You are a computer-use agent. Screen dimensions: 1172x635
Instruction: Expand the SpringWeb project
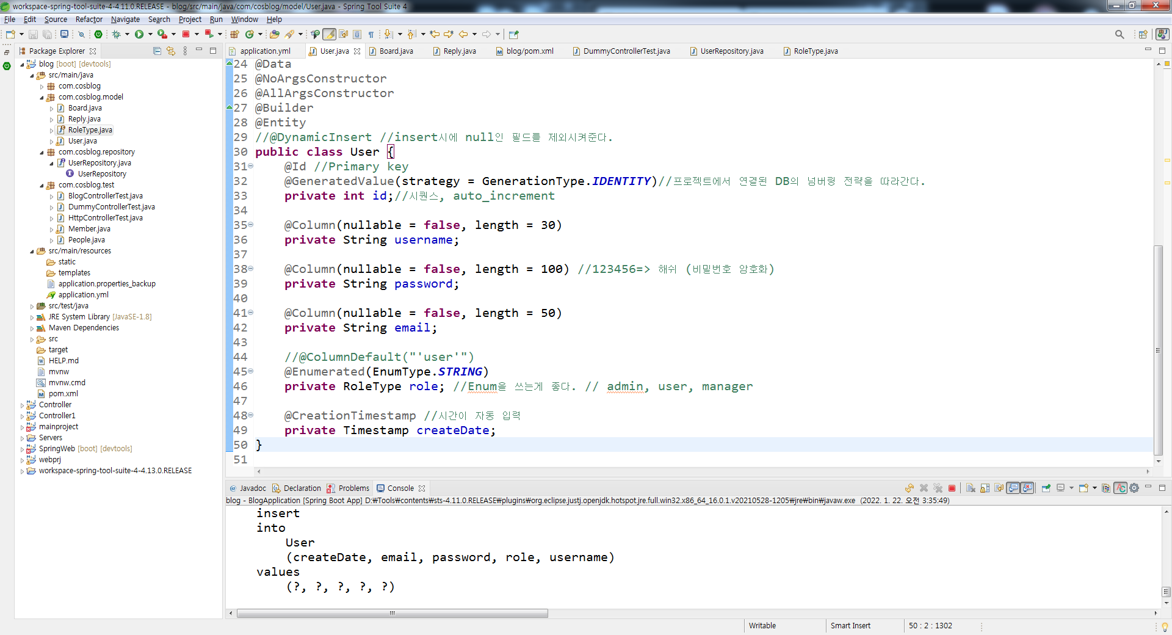click(x=23, y=449)
